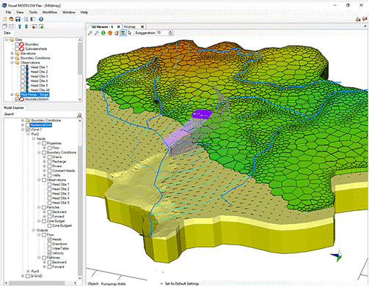The height and width of the screenshot is (287, 369).
Task: Expand Boundary Conditions folder in Data tree
Action: pos(12,58)
